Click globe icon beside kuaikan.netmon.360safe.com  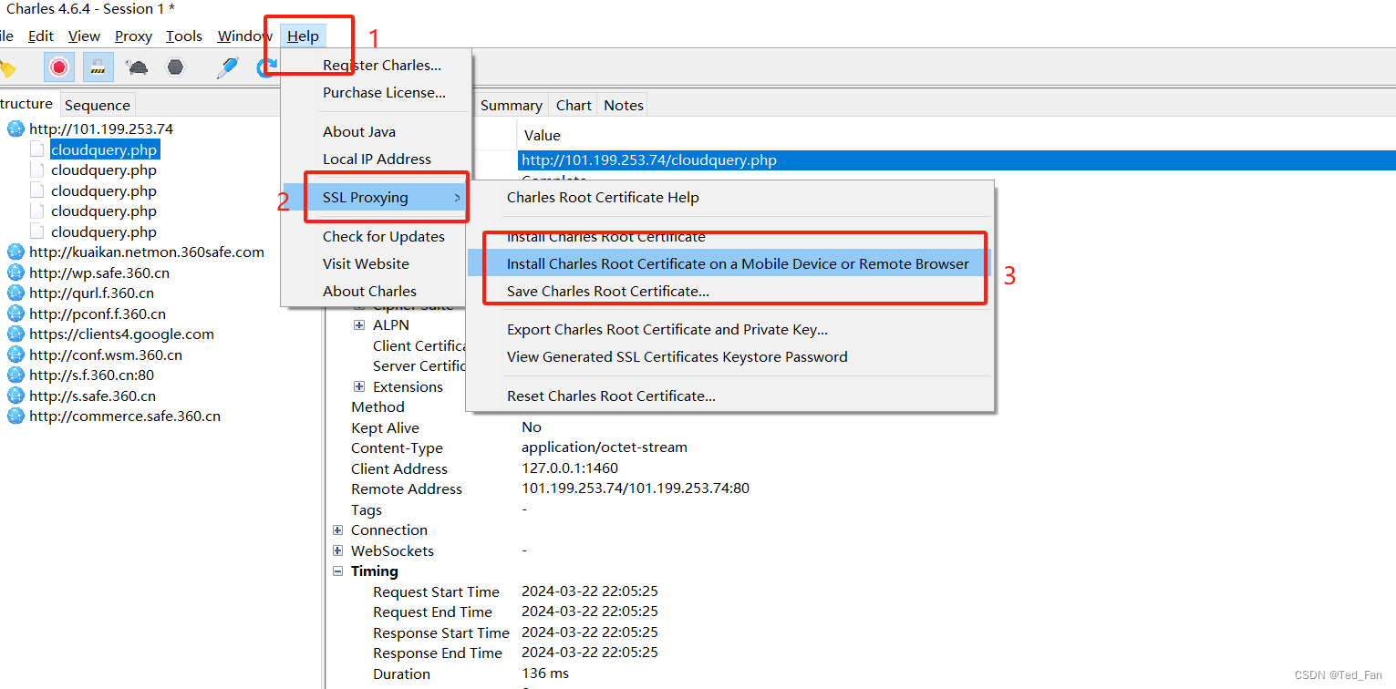pyautogui.click(x=16, y=252)
